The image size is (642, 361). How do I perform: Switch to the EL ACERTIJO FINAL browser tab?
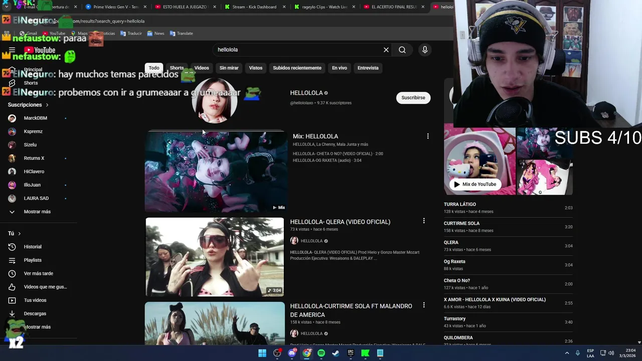(x=394, y=7)
